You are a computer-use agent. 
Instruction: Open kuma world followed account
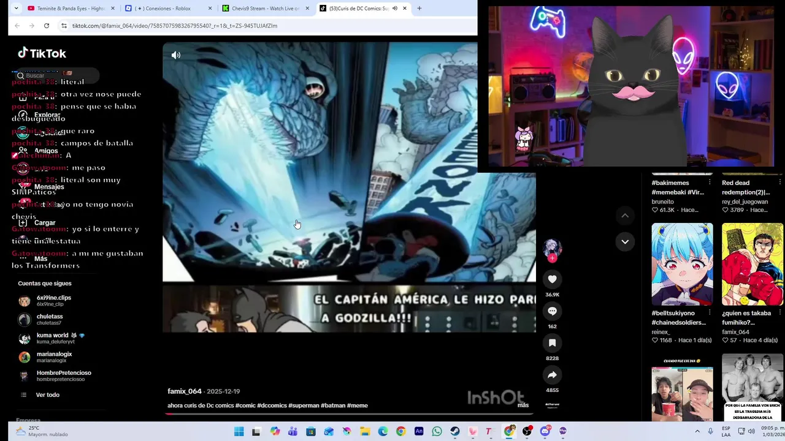pos(52,339)
